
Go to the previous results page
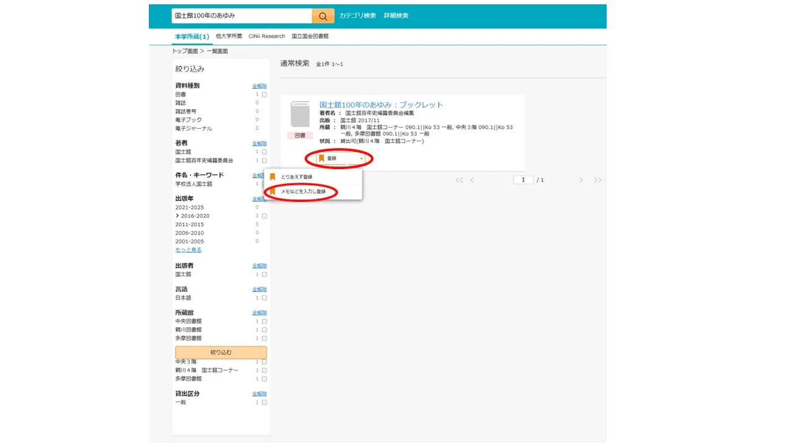pos(472,180)
